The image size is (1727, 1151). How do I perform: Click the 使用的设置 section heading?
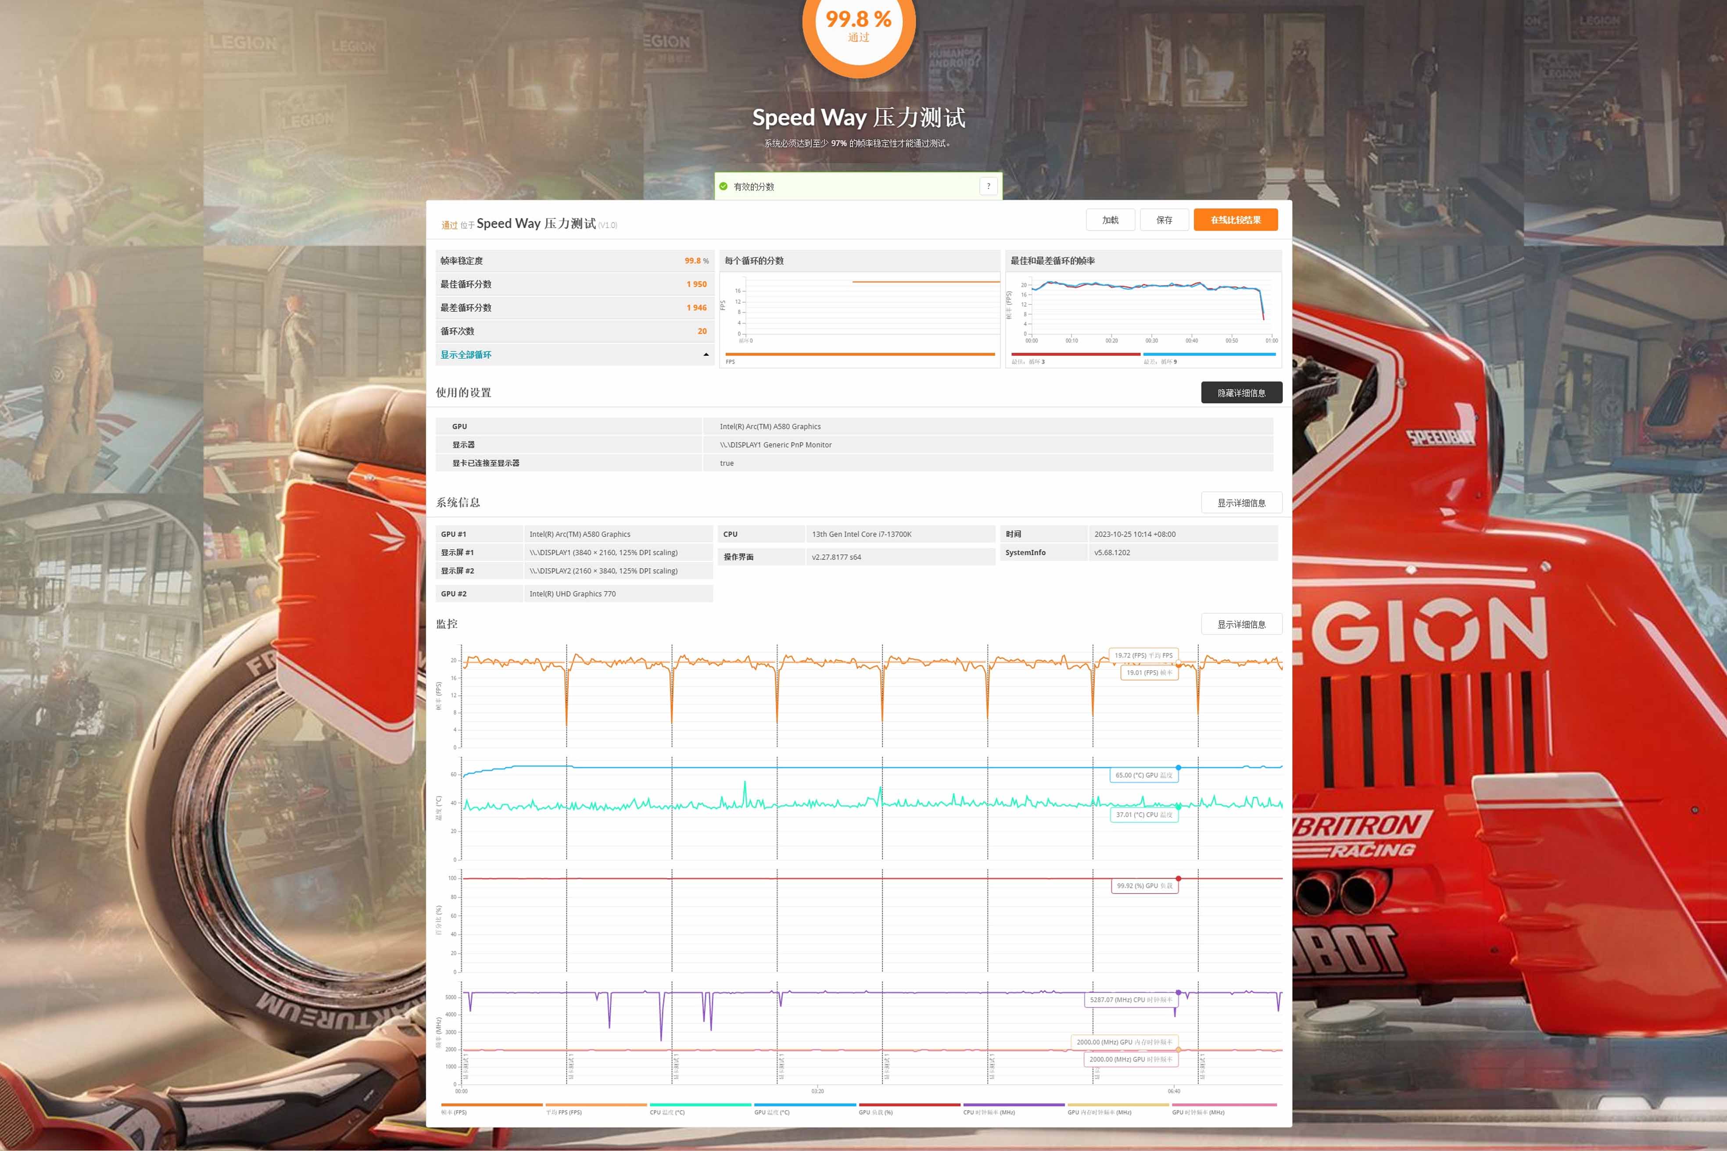pos(463,393)
